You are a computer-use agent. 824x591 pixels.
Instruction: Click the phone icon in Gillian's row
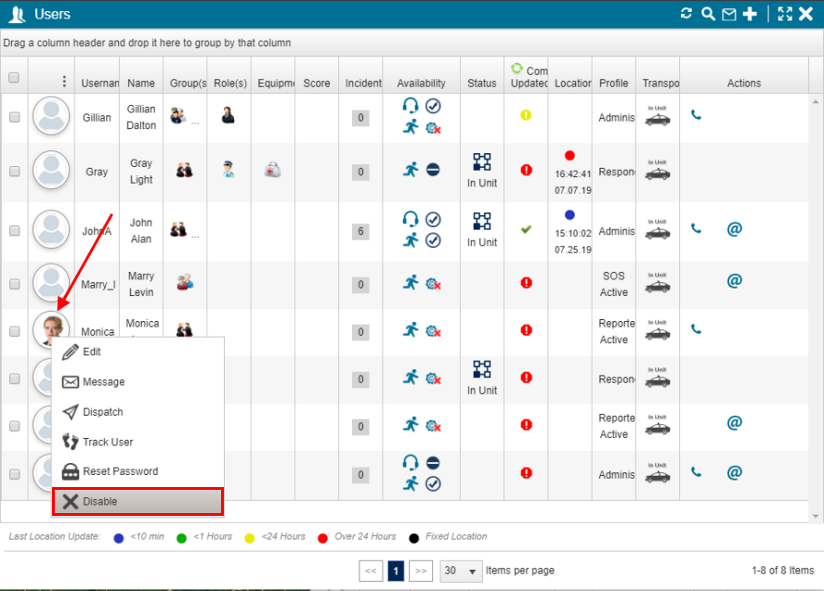click(696, 116)
